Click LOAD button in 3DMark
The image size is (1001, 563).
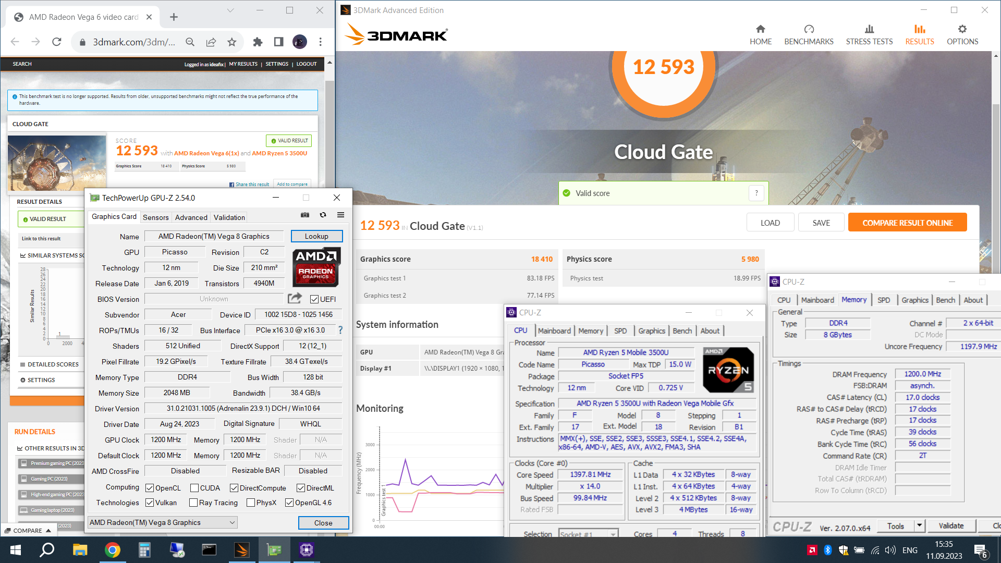[770, 223]
